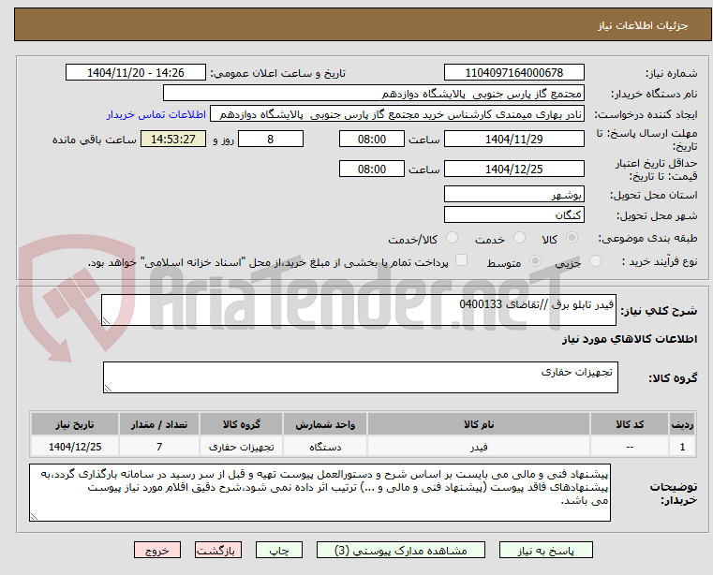This screenshot has height=575, width=713.
Task: Click the تجهیزات حفاری cell in table row
Action: click(x=241, y=447)
